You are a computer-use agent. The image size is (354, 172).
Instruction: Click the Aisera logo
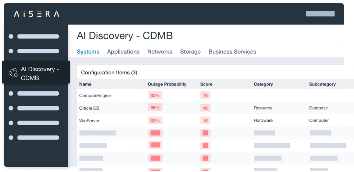pos(36,14)
